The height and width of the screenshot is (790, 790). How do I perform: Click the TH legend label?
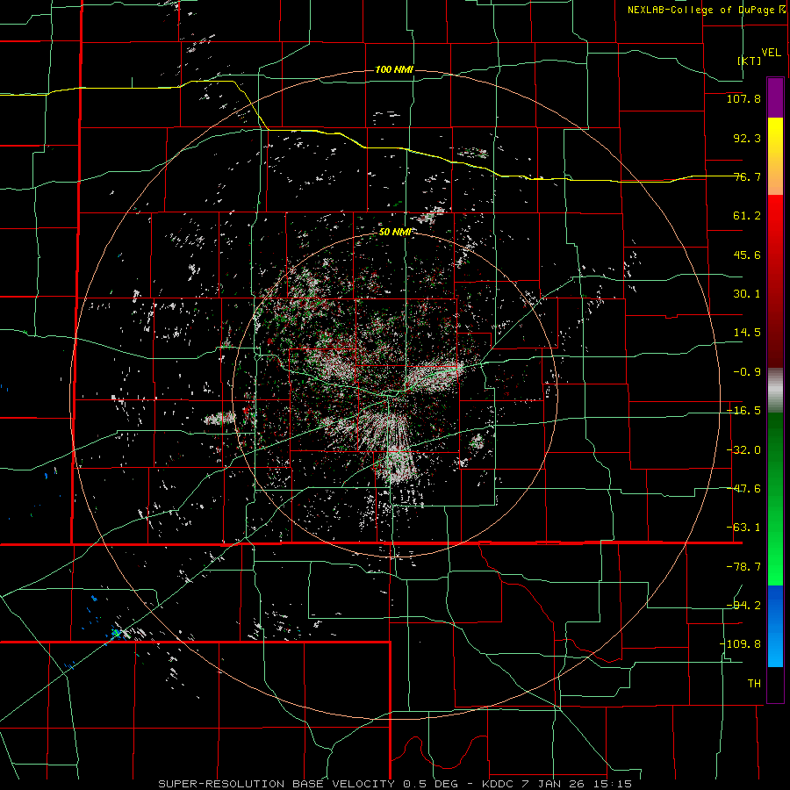(754, 684)
